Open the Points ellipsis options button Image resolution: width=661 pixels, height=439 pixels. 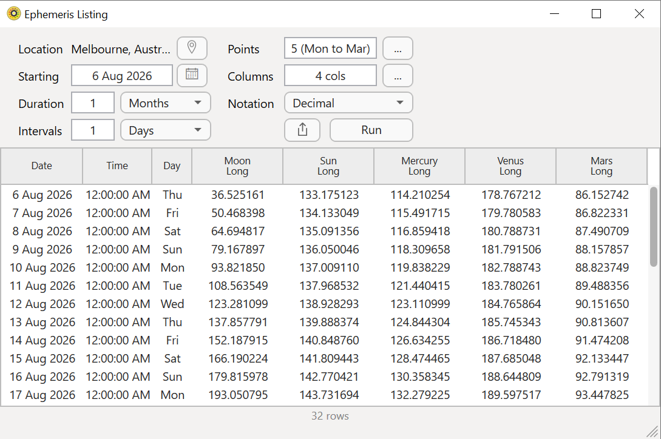tap(398, 49)
